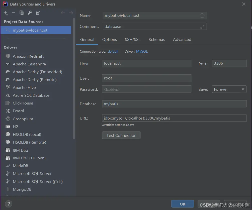This screenshot has height=210, width=252.
Task: Click the driver list vertical scrollbar
Action: (x=74, y=78)
